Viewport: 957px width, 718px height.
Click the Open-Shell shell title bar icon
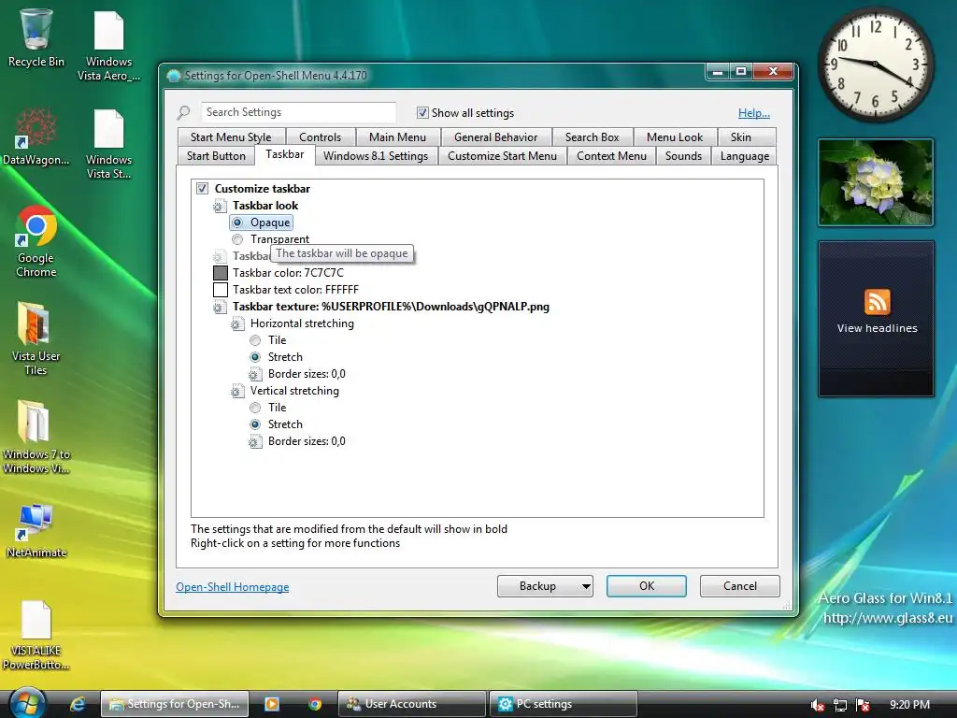point(173,76)
